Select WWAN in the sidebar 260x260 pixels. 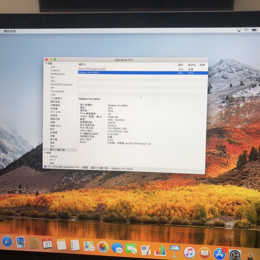coord(54,156)
